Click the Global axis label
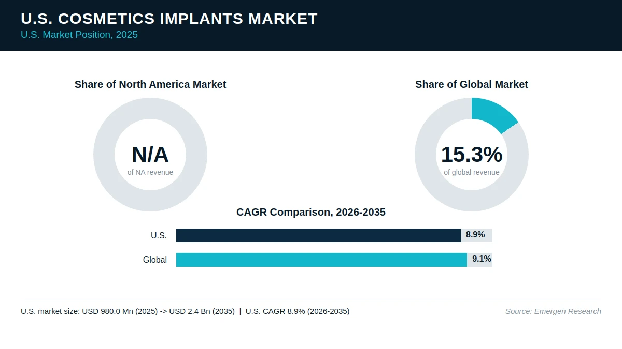622x349 pixels. tap(155, 260)
